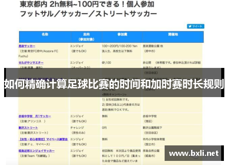Open the 赤坂中学校 月1サッカー link
Screen dimensions: 228x165
click(35, 116)
